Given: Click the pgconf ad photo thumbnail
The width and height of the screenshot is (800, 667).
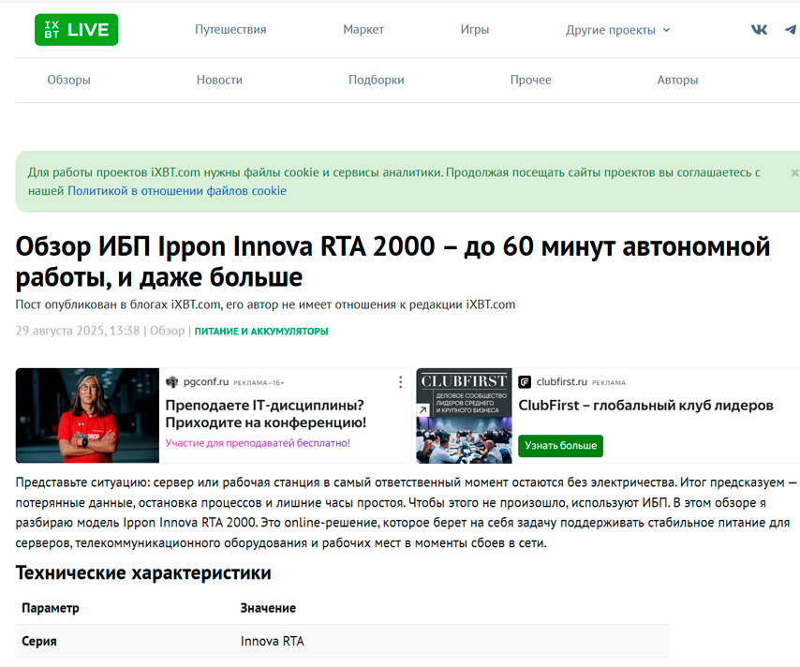Looking at the screenshot, I should coord(87,416).
